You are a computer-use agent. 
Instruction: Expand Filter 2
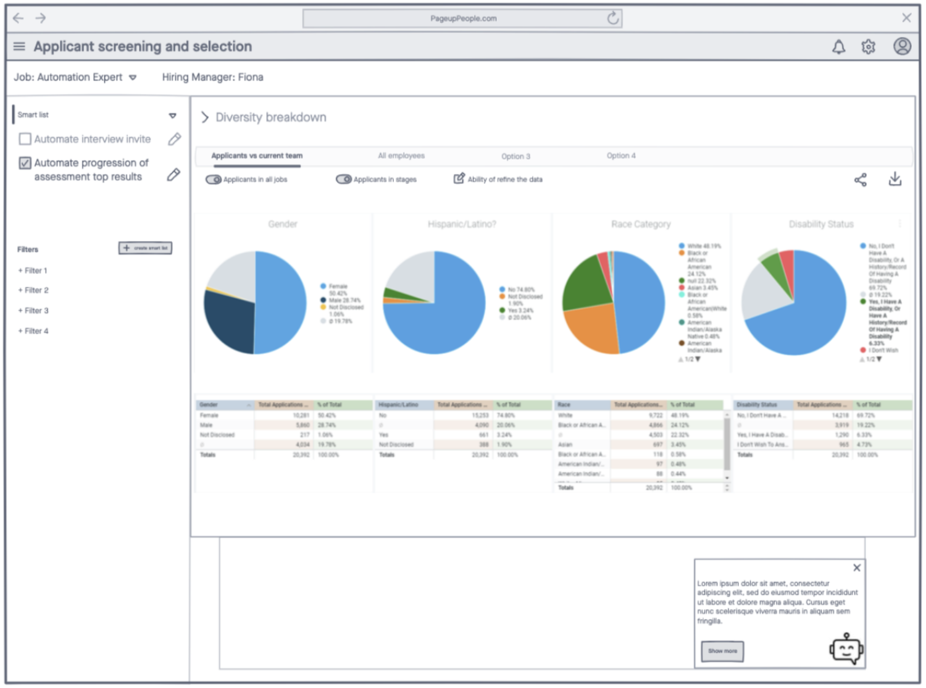[33, 290]
